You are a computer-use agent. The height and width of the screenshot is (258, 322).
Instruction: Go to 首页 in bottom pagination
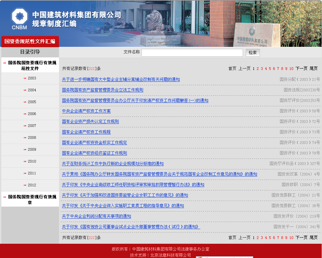point(232,238)
